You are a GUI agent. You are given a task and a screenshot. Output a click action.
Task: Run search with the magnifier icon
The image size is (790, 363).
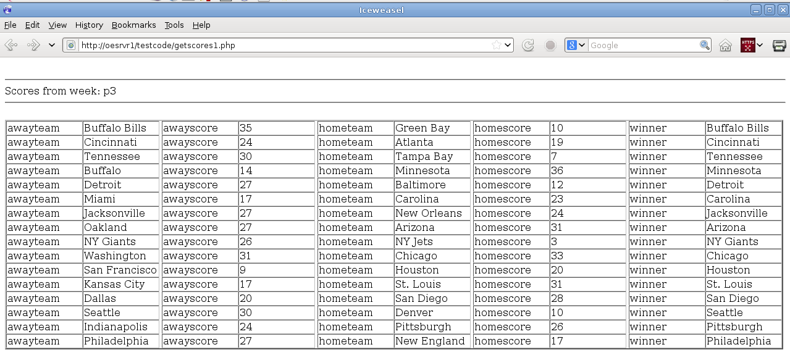tap(705, 45)
